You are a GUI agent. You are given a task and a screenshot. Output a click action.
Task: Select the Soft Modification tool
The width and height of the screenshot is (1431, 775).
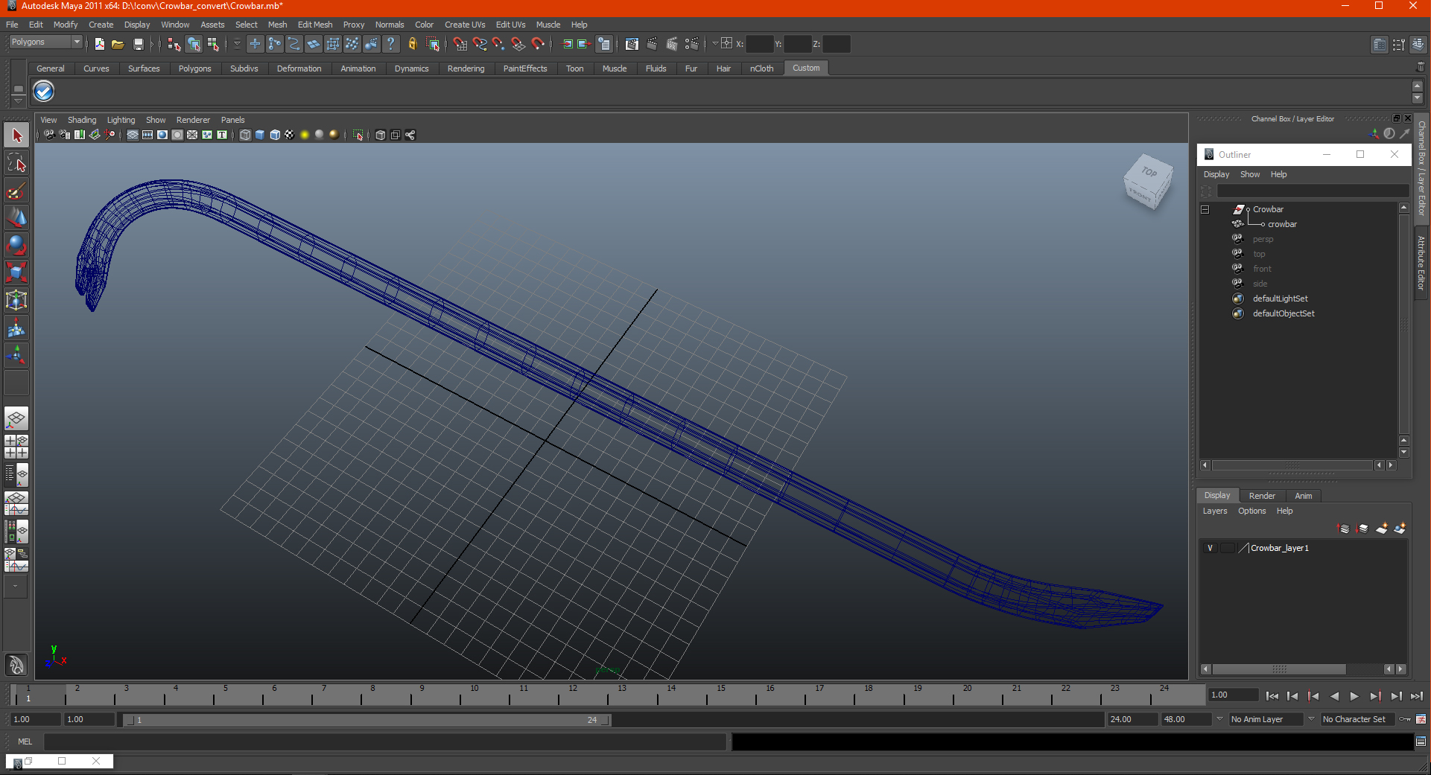pos(16,328)
